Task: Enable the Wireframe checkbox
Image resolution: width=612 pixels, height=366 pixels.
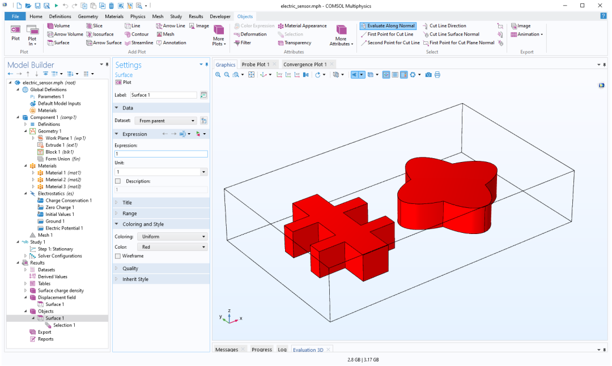Action: point(118,256)
